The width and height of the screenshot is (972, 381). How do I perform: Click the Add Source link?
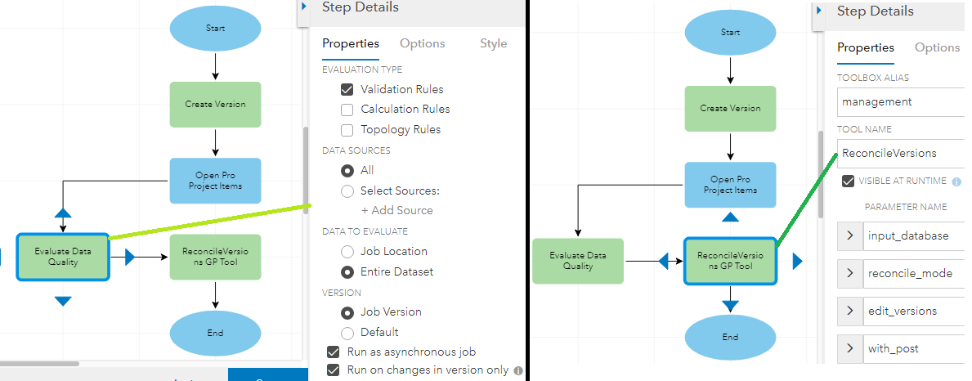click(x=396, y=210)
